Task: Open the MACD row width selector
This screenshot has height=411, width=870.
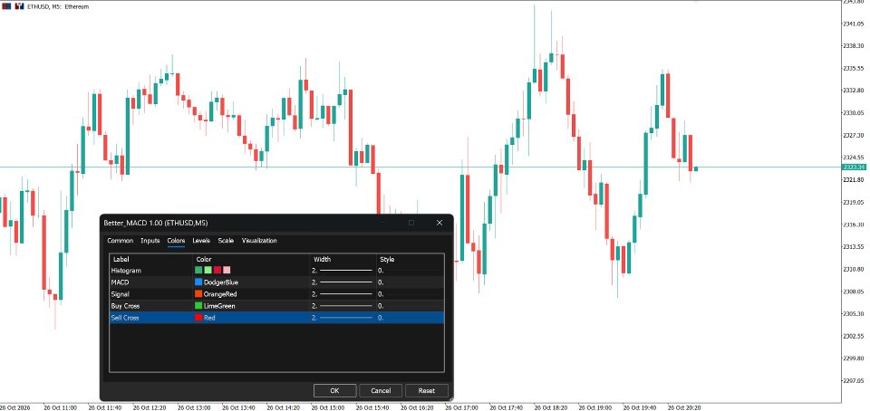Action: click(x=343, y=282)
